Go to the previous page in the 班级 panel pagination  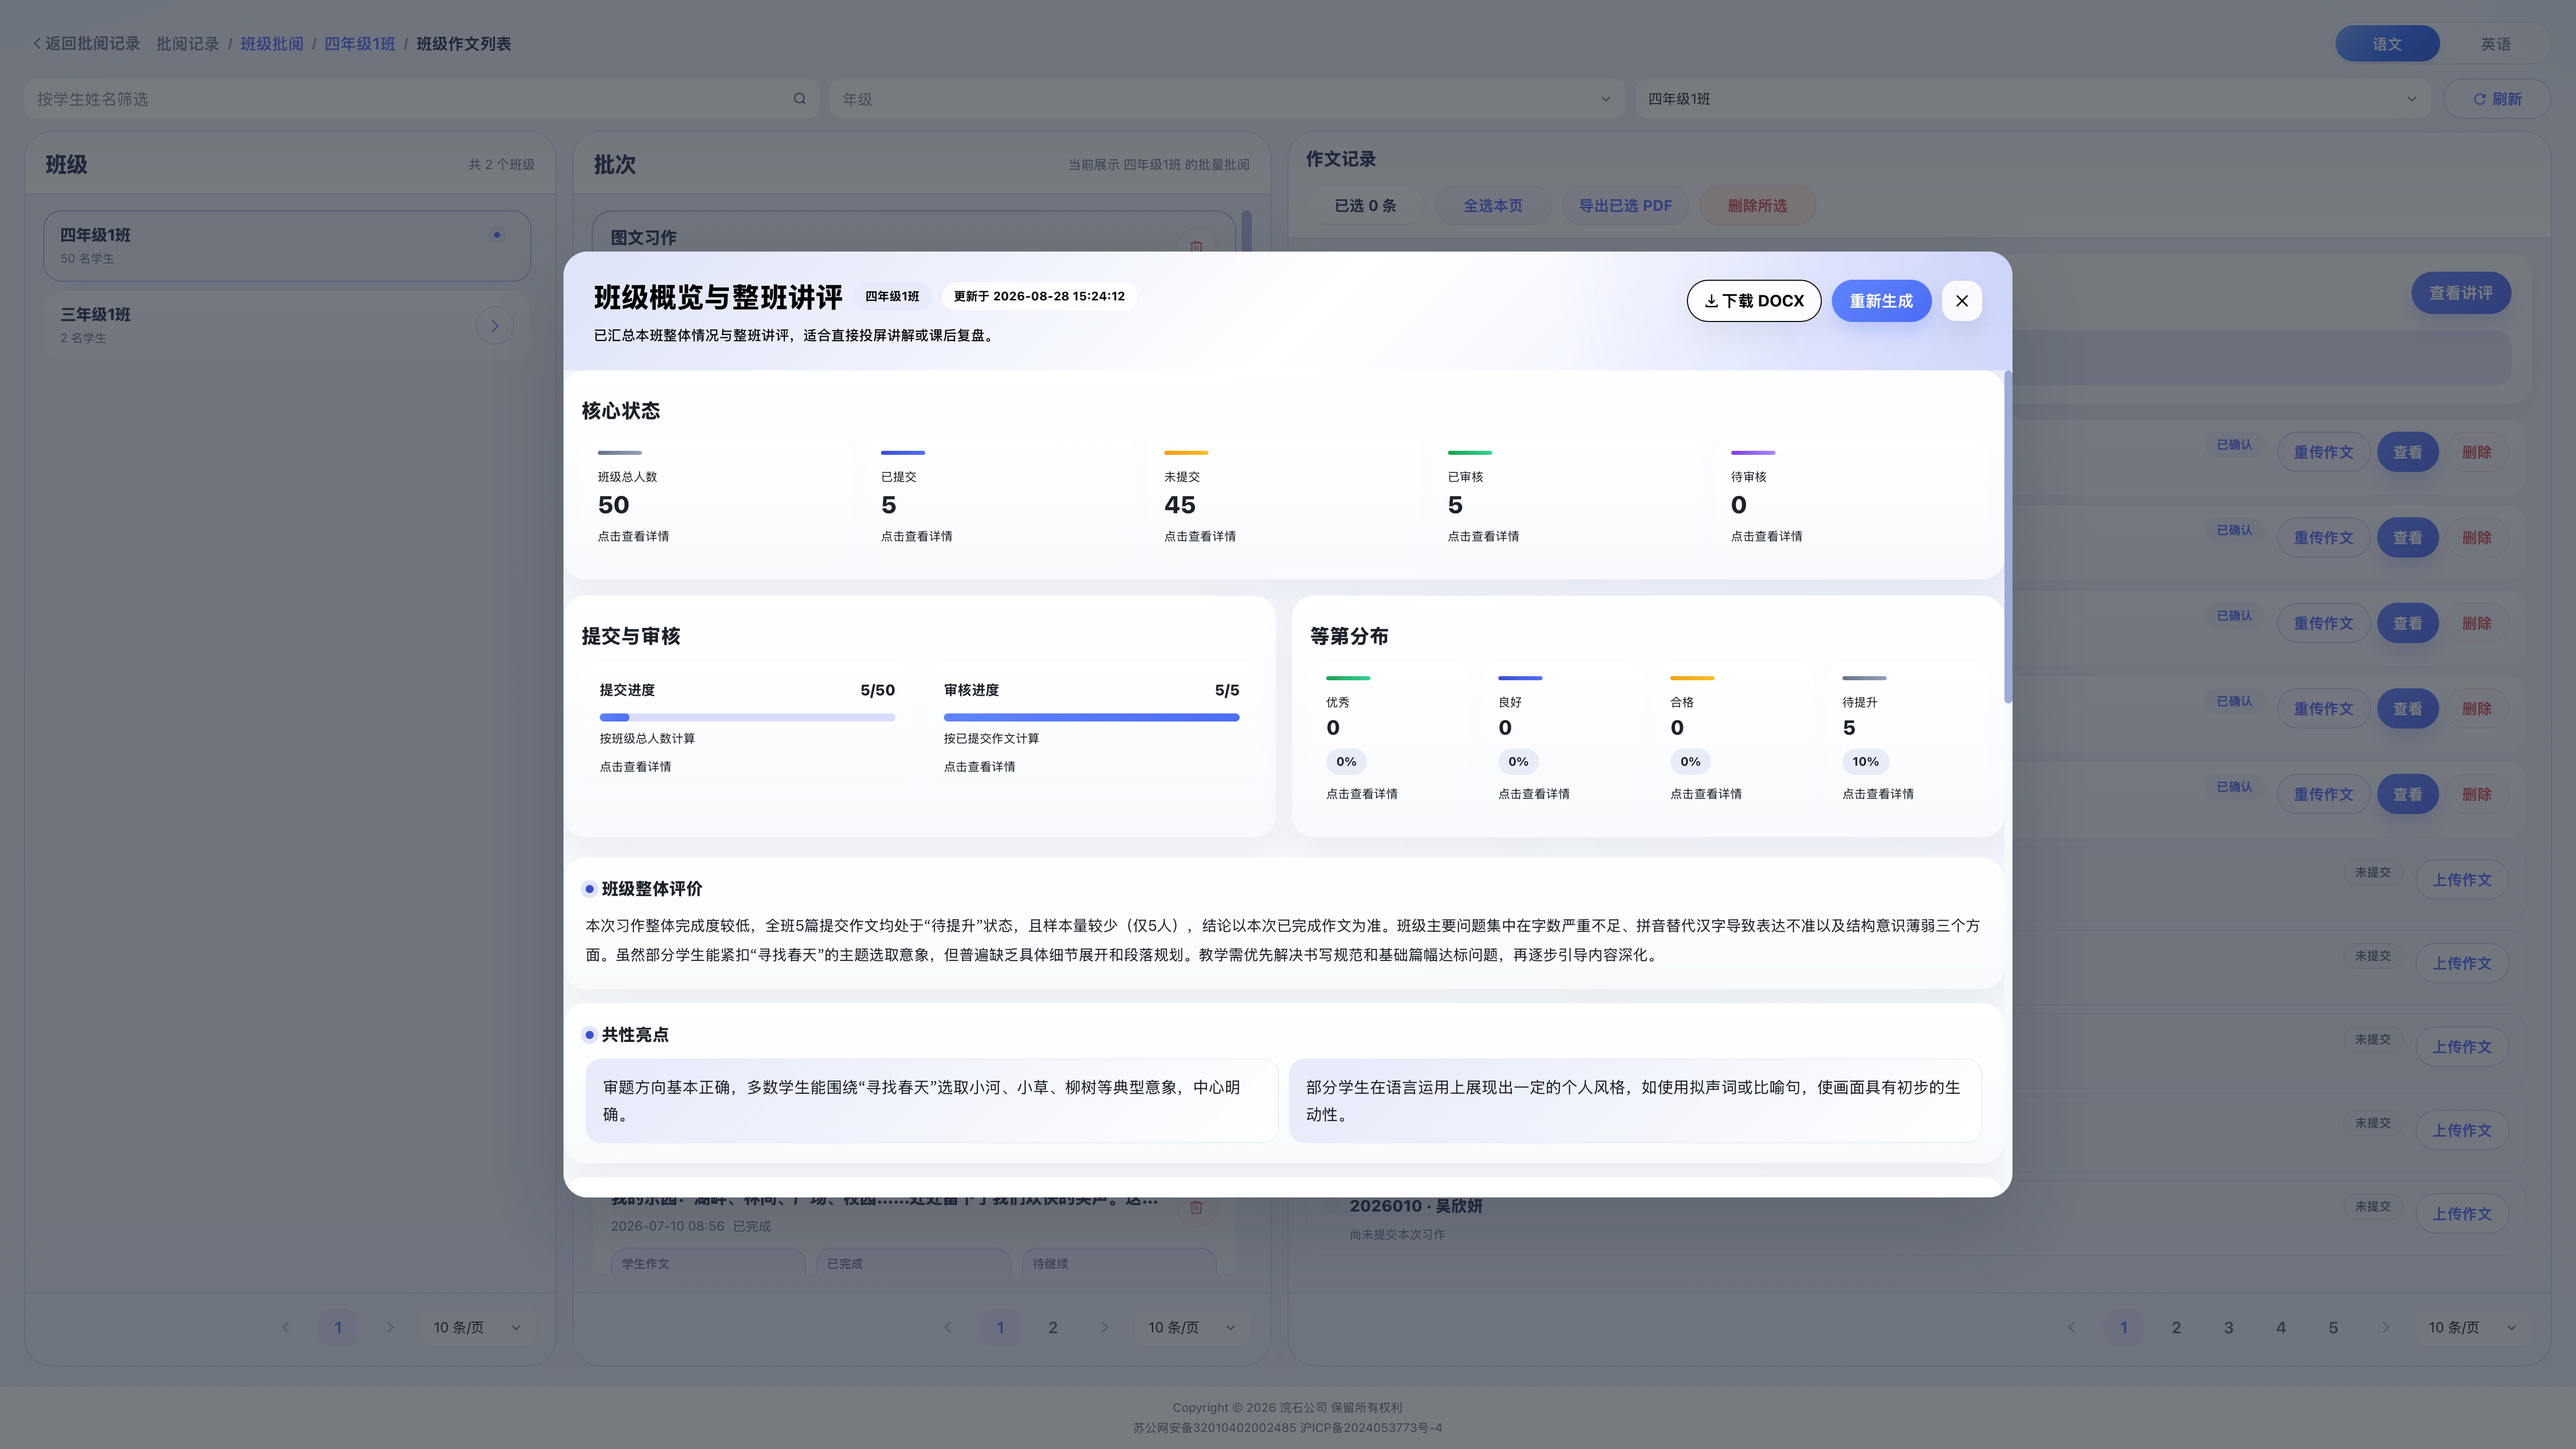(286, 1328)
